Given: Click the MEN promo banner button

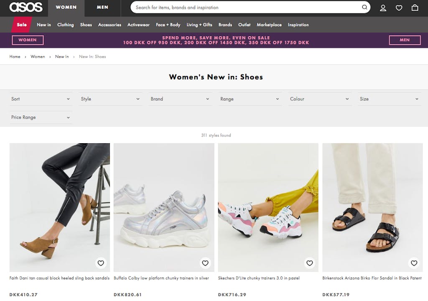Looking at the screenshot, I should 405,40.
